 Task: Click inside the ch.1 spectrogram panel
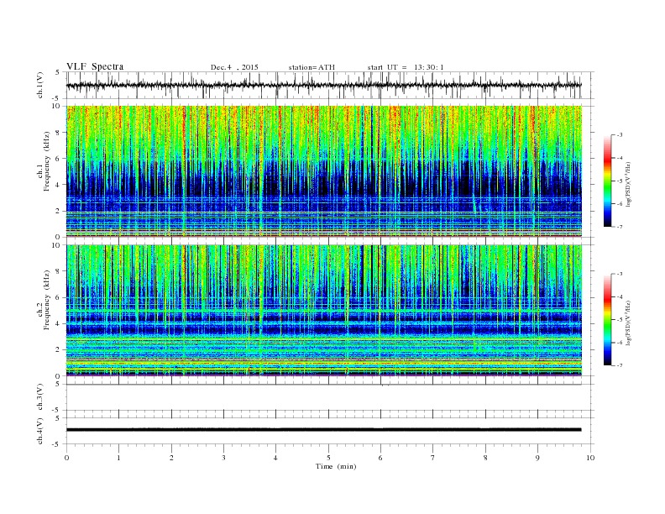pyautogui.click(x=324, y=171)
